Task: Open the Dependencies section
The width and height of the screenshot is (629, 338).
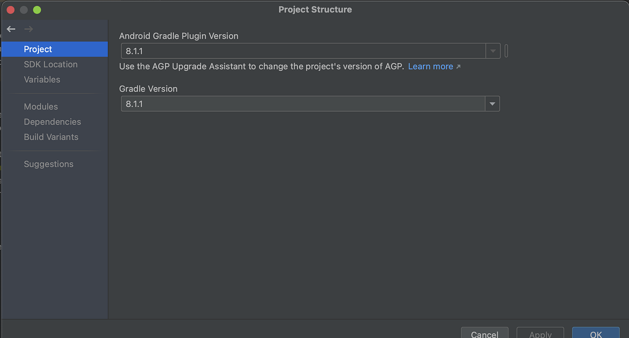Action: (52, 122)
